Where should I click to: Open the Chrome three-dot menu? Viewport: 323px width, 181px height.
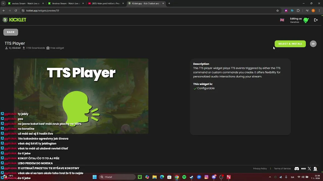tap(319, 11)
